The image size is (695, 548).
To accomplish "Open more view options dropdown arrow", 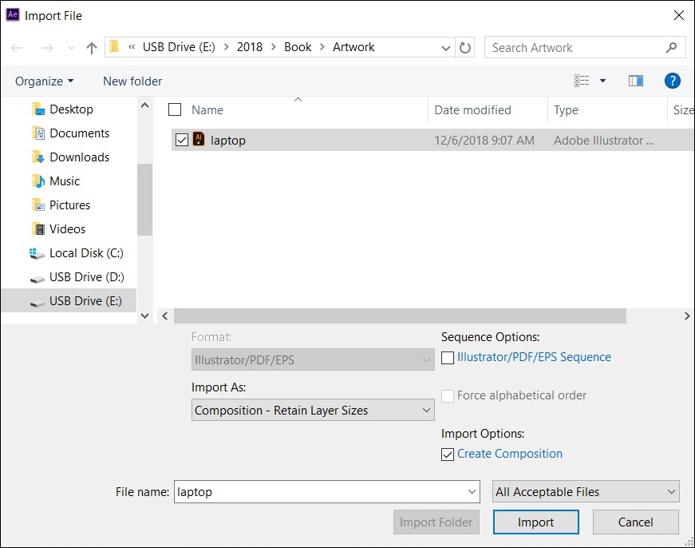I will tap(602, 81).
